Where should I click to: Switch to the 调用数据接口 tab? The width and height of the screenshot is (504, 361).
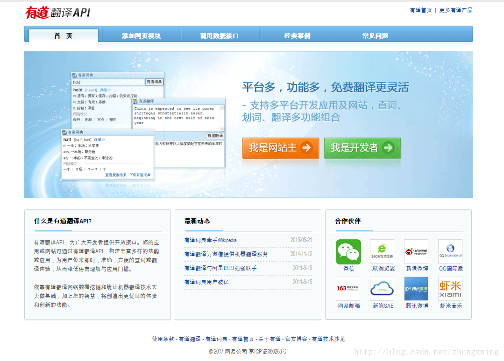[219, 35]
